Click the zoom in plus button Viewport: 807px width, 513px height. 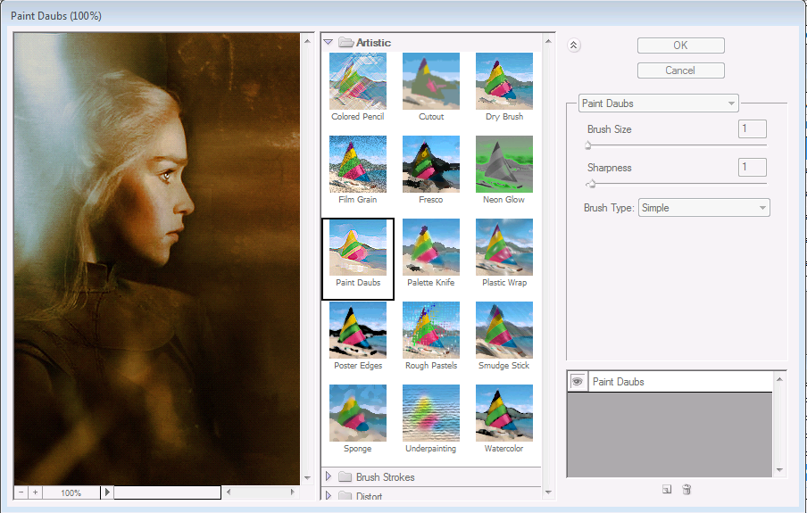[36, 492]
